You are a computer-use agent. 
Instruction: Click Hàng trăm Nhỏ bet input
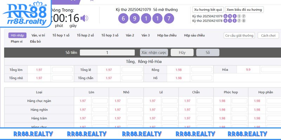click(x=135, y=118)
